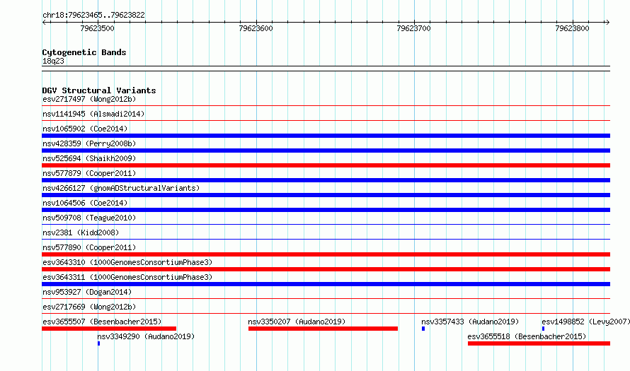The width and height of the screenshot is (630, 371).
Task: Click ruler position 79623600
Action: [256, 28]
